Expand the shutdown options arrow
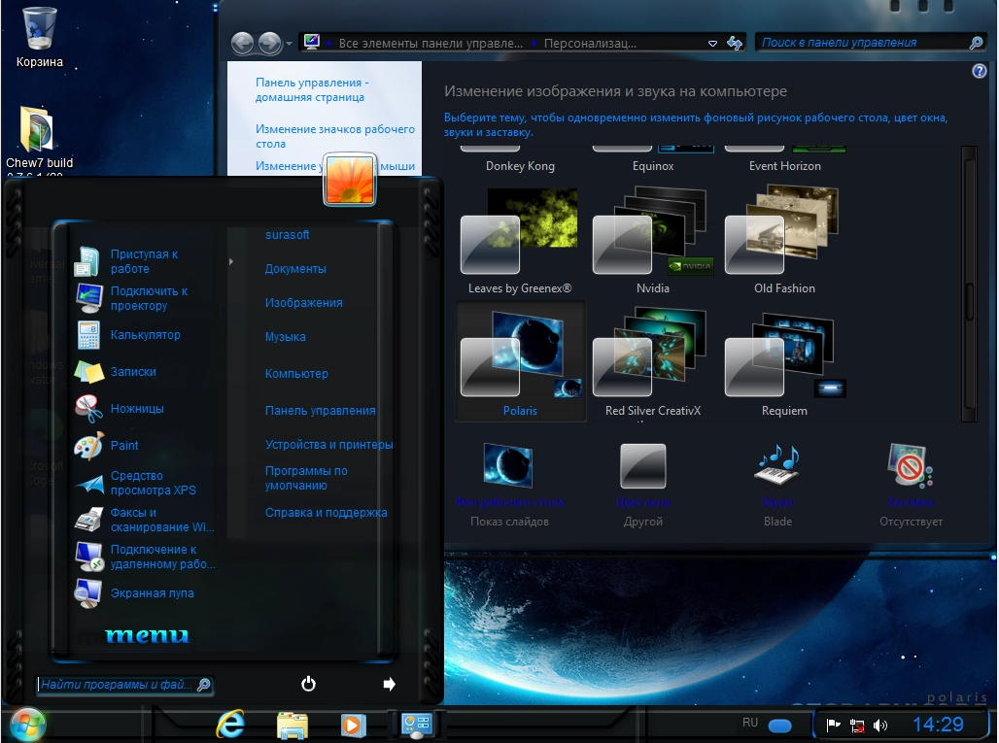The width and height of the screenshot is (999, 743). [389, 684]
